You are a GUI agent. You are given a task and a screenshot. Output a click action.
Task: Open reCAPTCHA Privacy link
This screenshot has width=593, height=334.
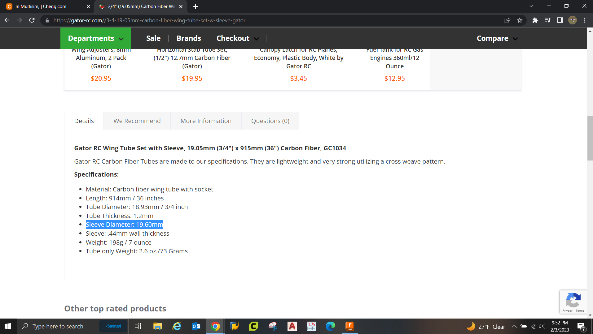[567, 310]
